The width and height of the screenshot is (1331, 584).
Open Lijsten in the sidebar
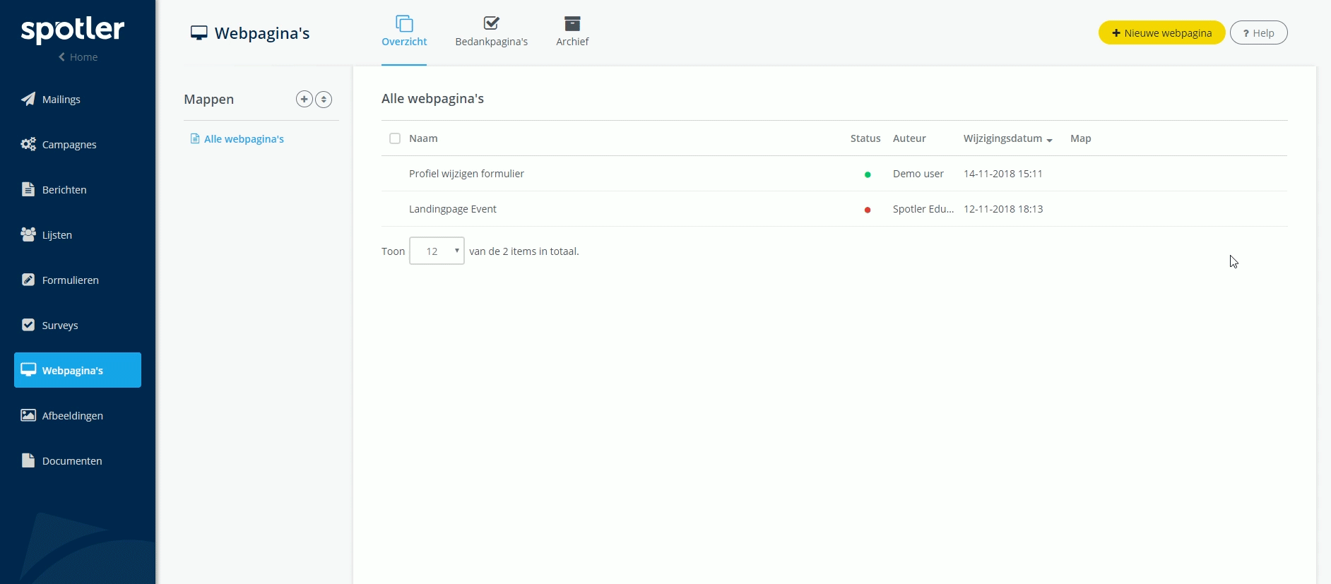(78, 234)
